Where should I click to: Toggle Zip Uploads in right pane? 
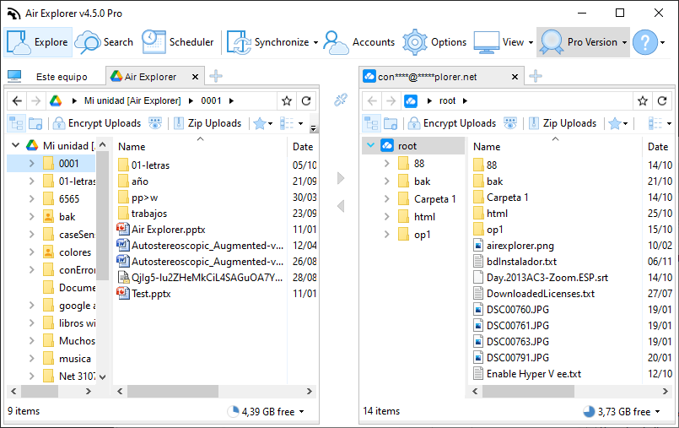coord(563,123)
